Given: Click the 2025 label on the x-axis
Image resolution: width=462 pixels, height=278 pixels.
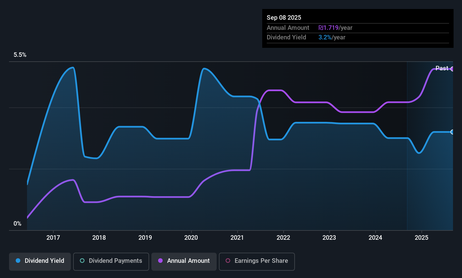Looking at the screenshot, I should (x=421, y=238).
